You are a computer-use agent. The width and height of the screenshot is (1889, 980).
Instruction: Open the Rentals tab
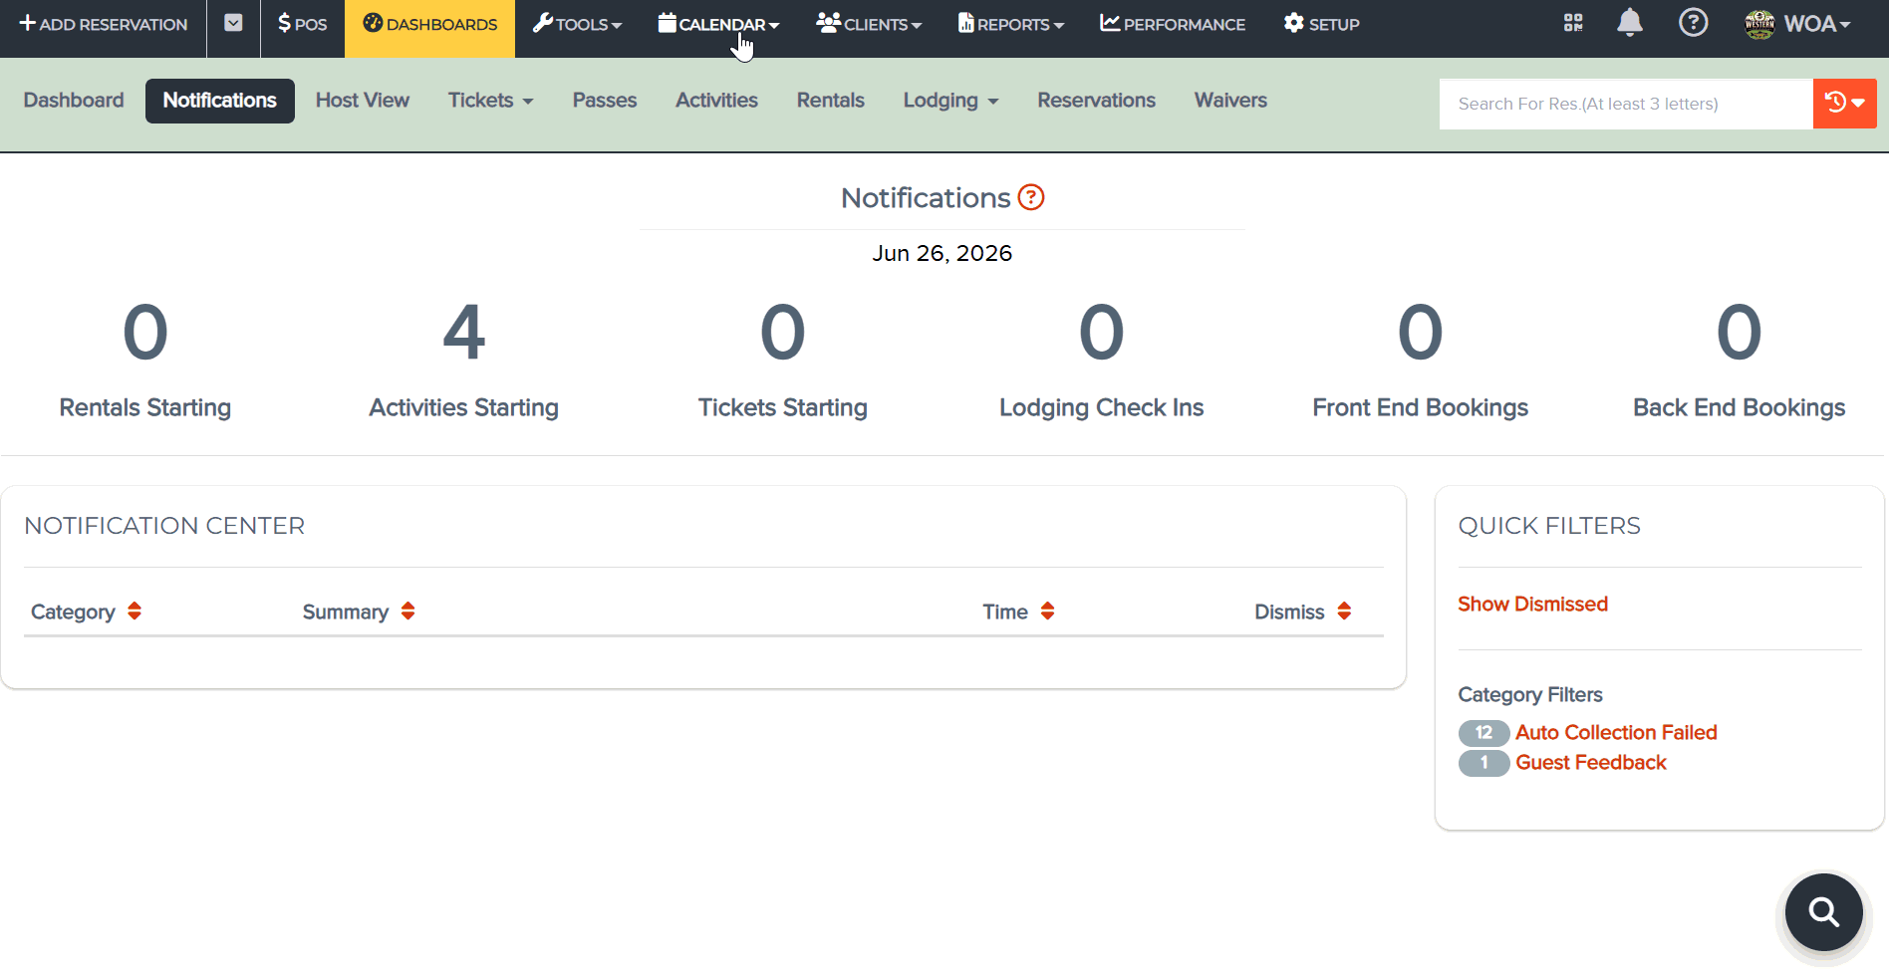831,101
